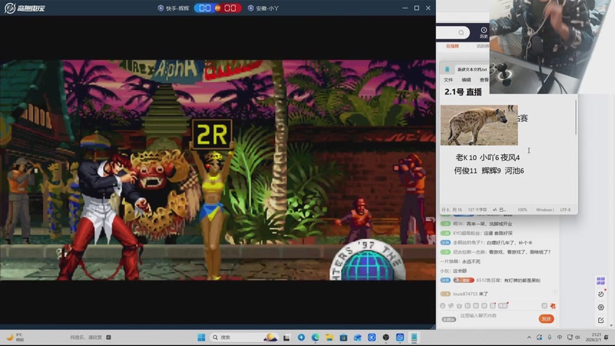Click the crown icon in chat toolbar
The image size is (615, 346).
[x=459, y=305]
